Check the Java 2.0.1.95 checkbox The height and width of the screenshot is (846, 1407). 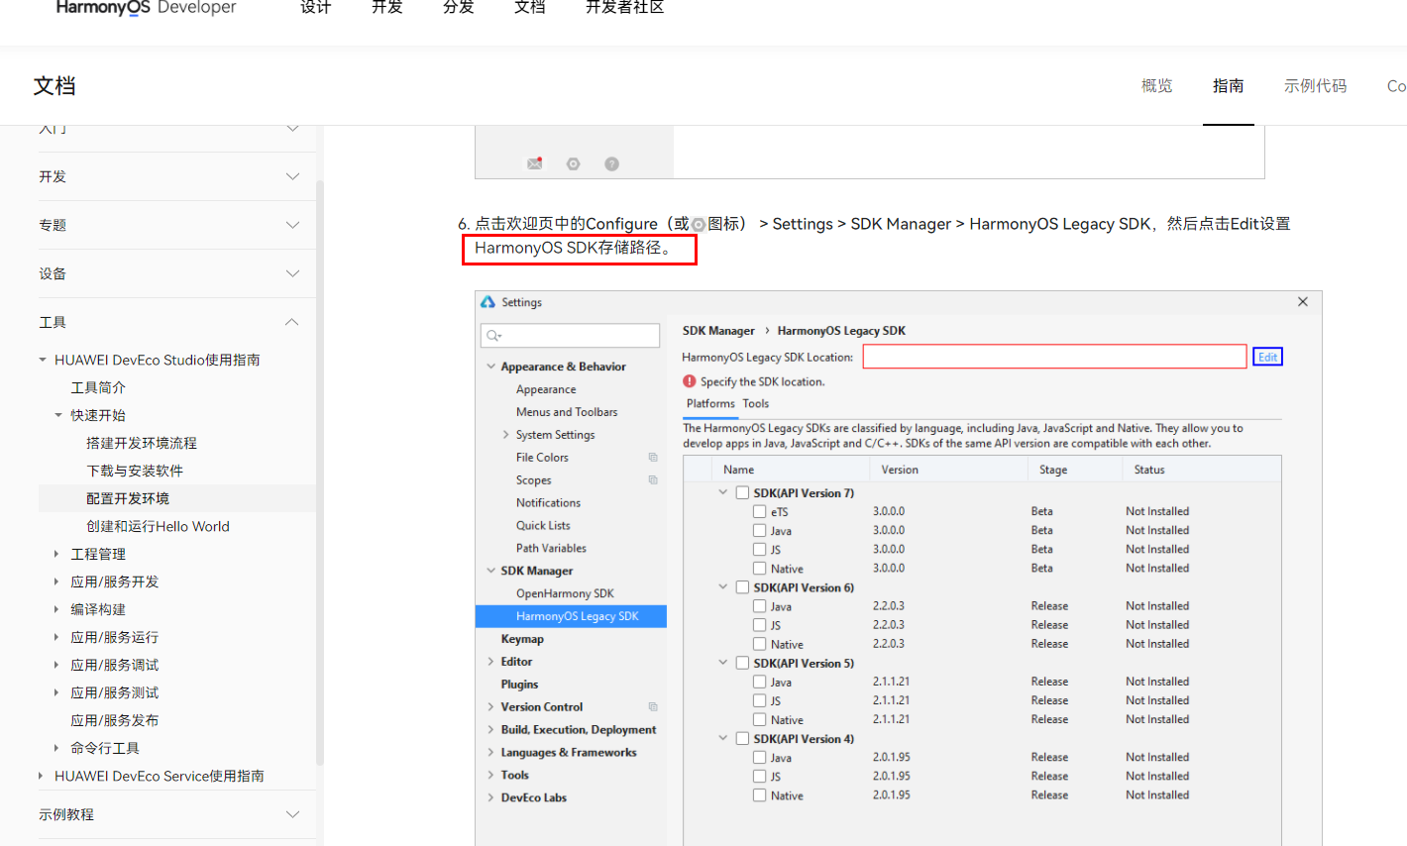[759, 758]
